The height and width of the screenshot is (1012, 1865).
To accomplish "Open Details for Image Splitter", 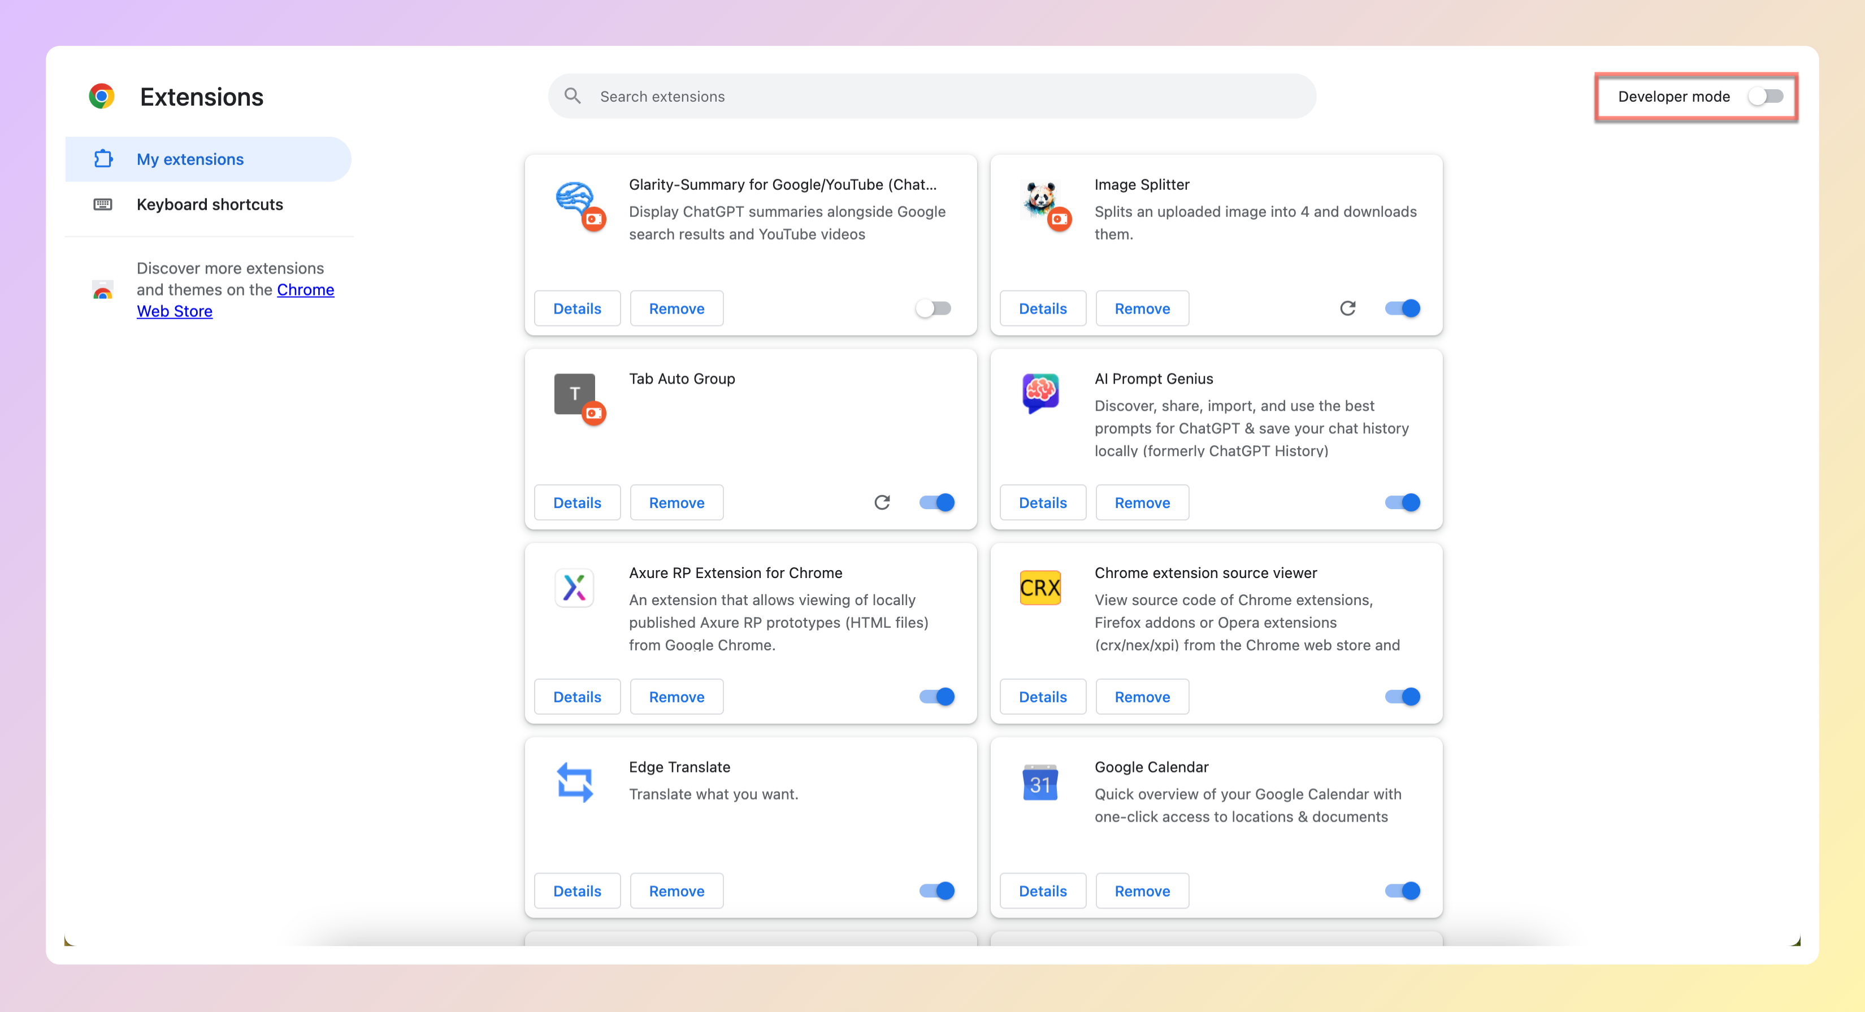I will point(1043,309).
